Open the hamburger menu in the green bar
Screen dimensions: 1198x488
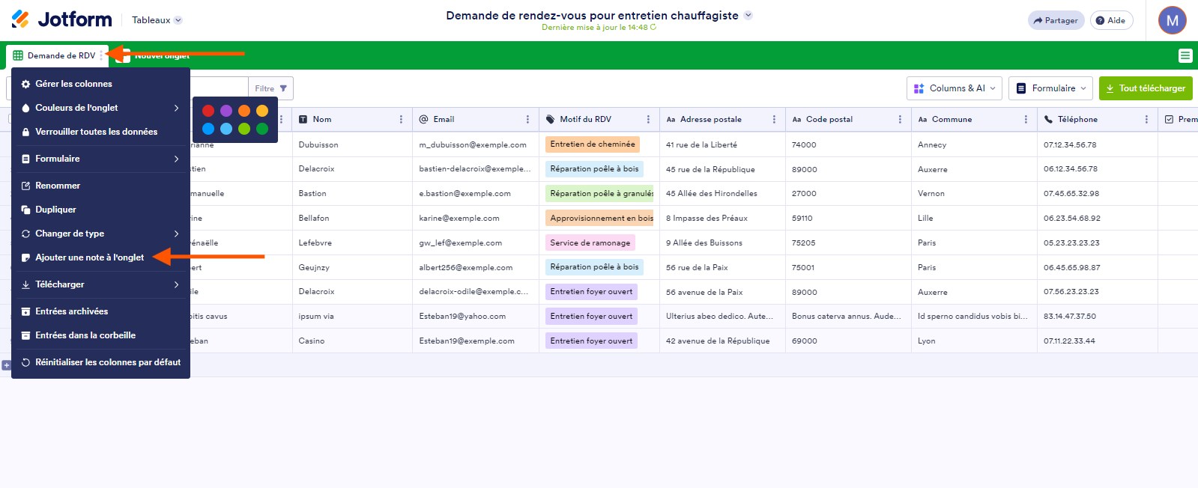click(1185, 55)
